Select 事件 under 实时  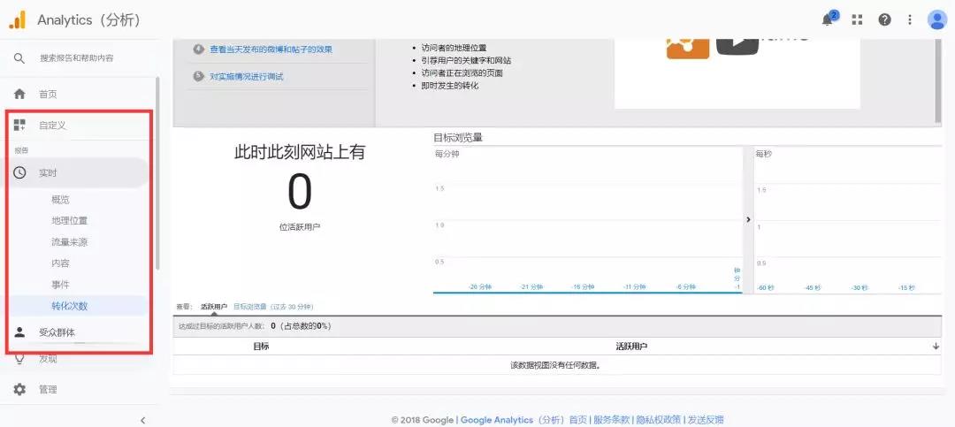(x=60, y=285)
